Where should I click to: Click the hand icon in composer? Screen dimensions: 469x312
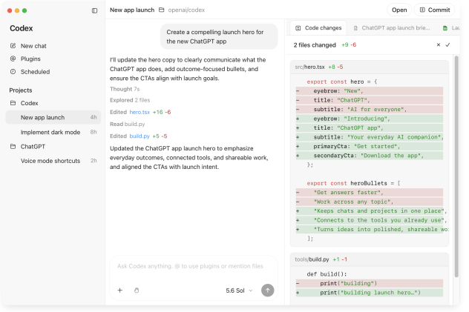[x=137, y=291]
